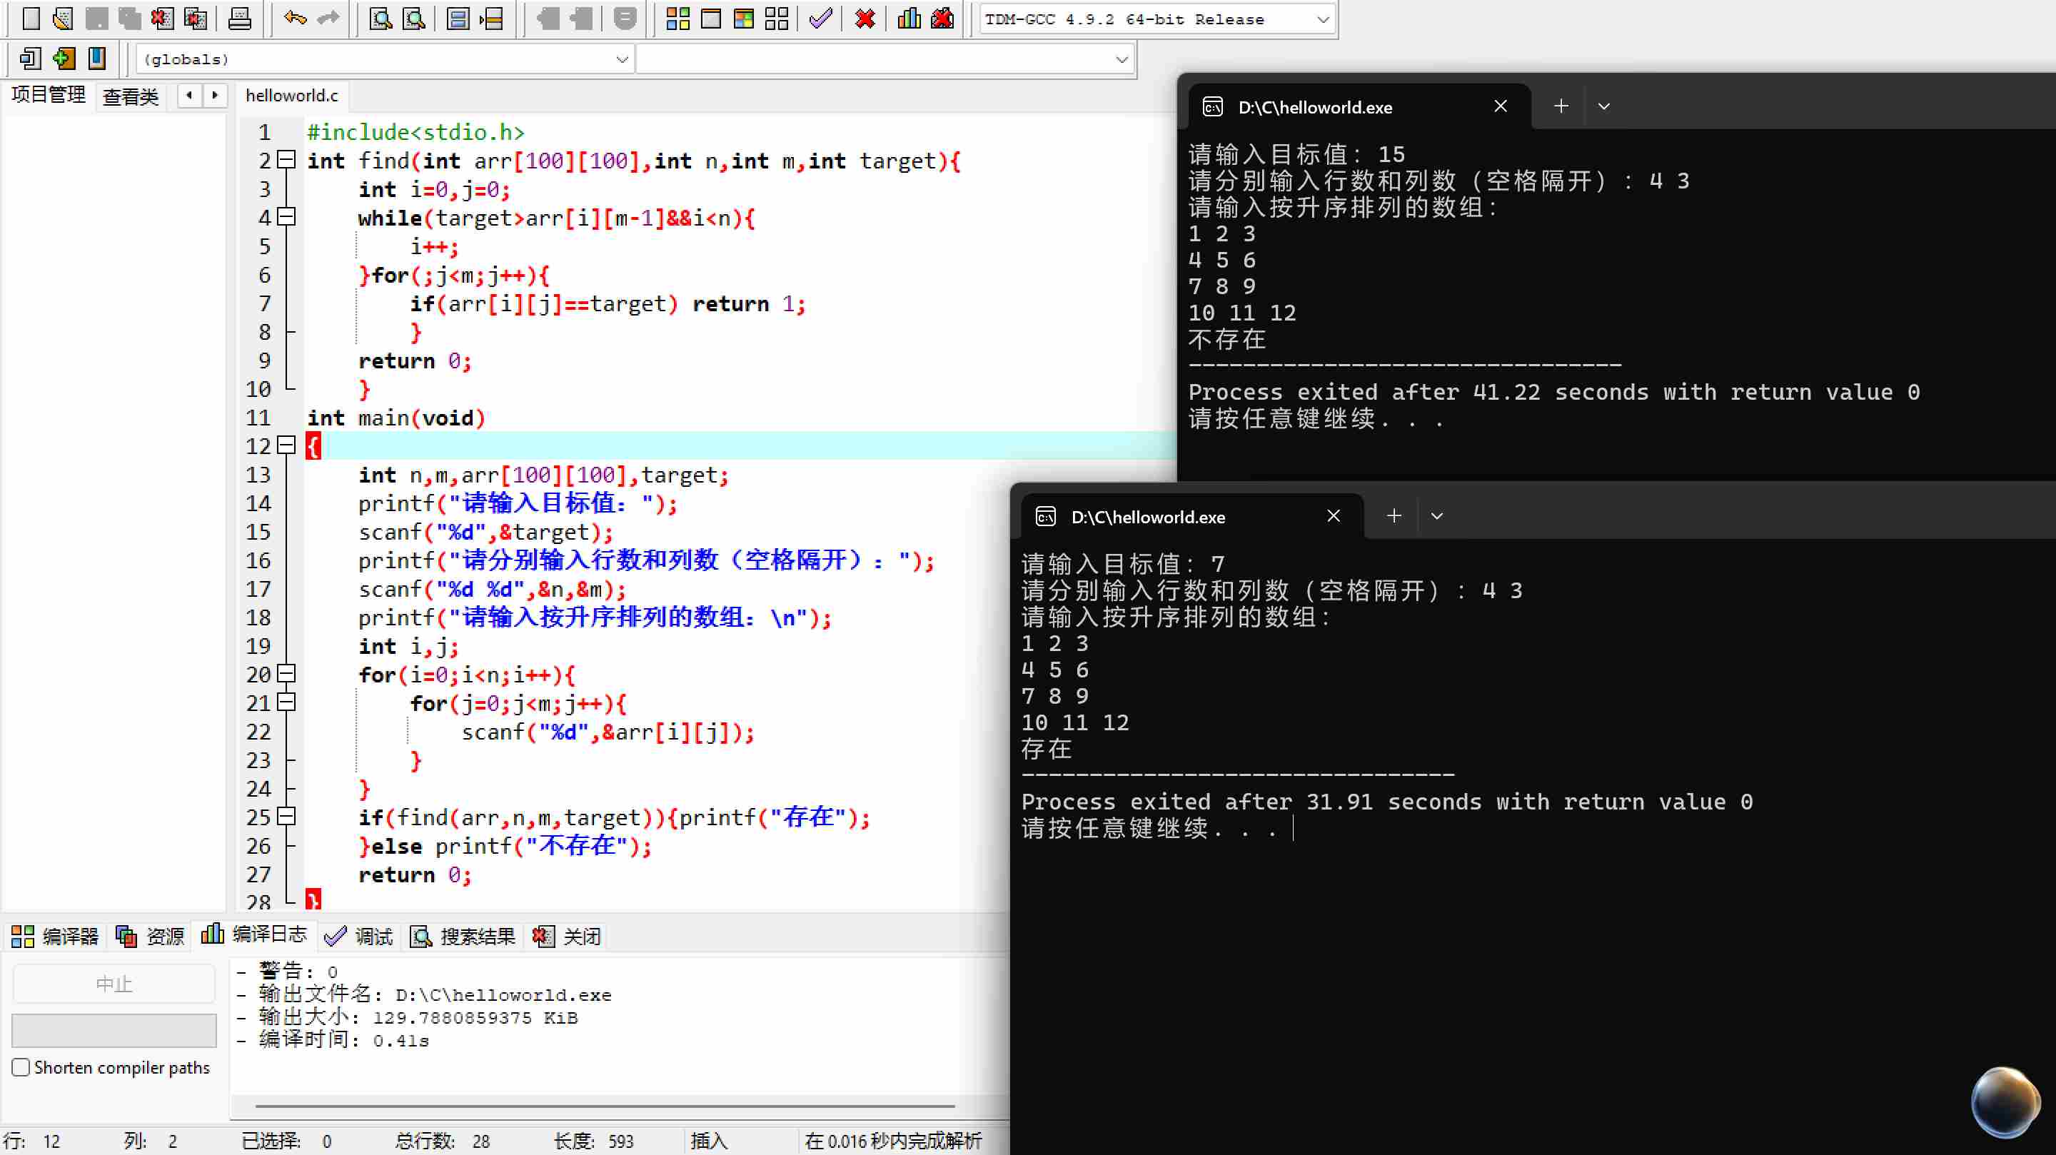Click the Print toolbar icon
This screenshot has width=2056, height=1155.
(239, 18)
